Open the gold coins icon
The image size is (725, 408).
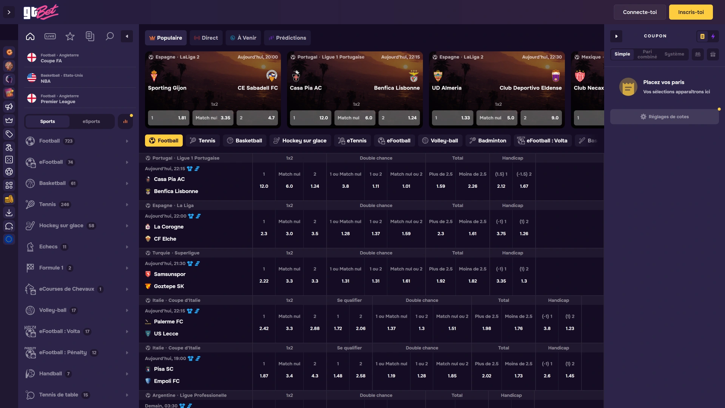[x=9, y=199]
